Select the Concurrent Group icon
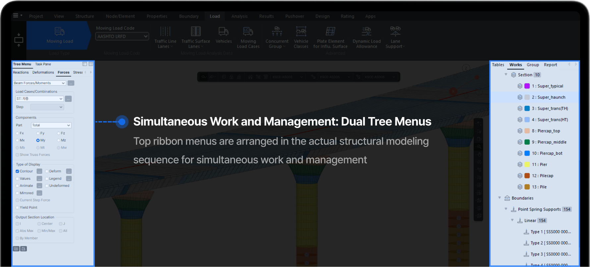Screen dimensions: 590x267 [x=277, y=32]
